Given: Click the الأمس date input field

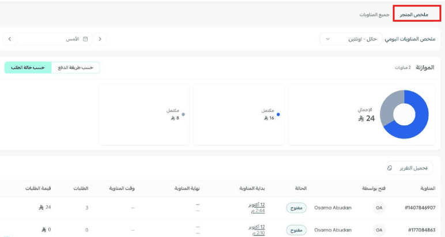Looking at the screenshot, I should [x=55, y=39].
